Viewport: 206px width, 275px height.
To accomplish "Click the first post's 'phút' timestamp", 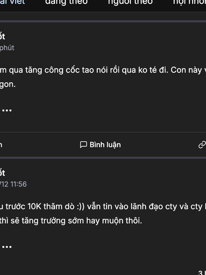I will [x=7, y=47].
